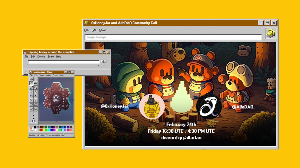Select the Polygon tool in Paint
This screenshot has height=168, width=300.
[x=35, y=105]
